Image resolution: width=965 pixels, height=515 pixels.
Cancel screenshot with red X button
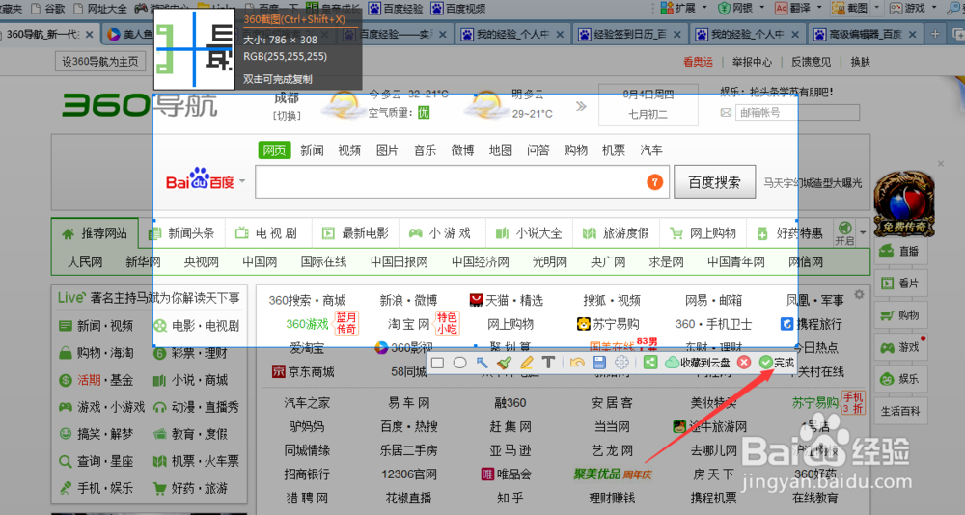point(743,363)
